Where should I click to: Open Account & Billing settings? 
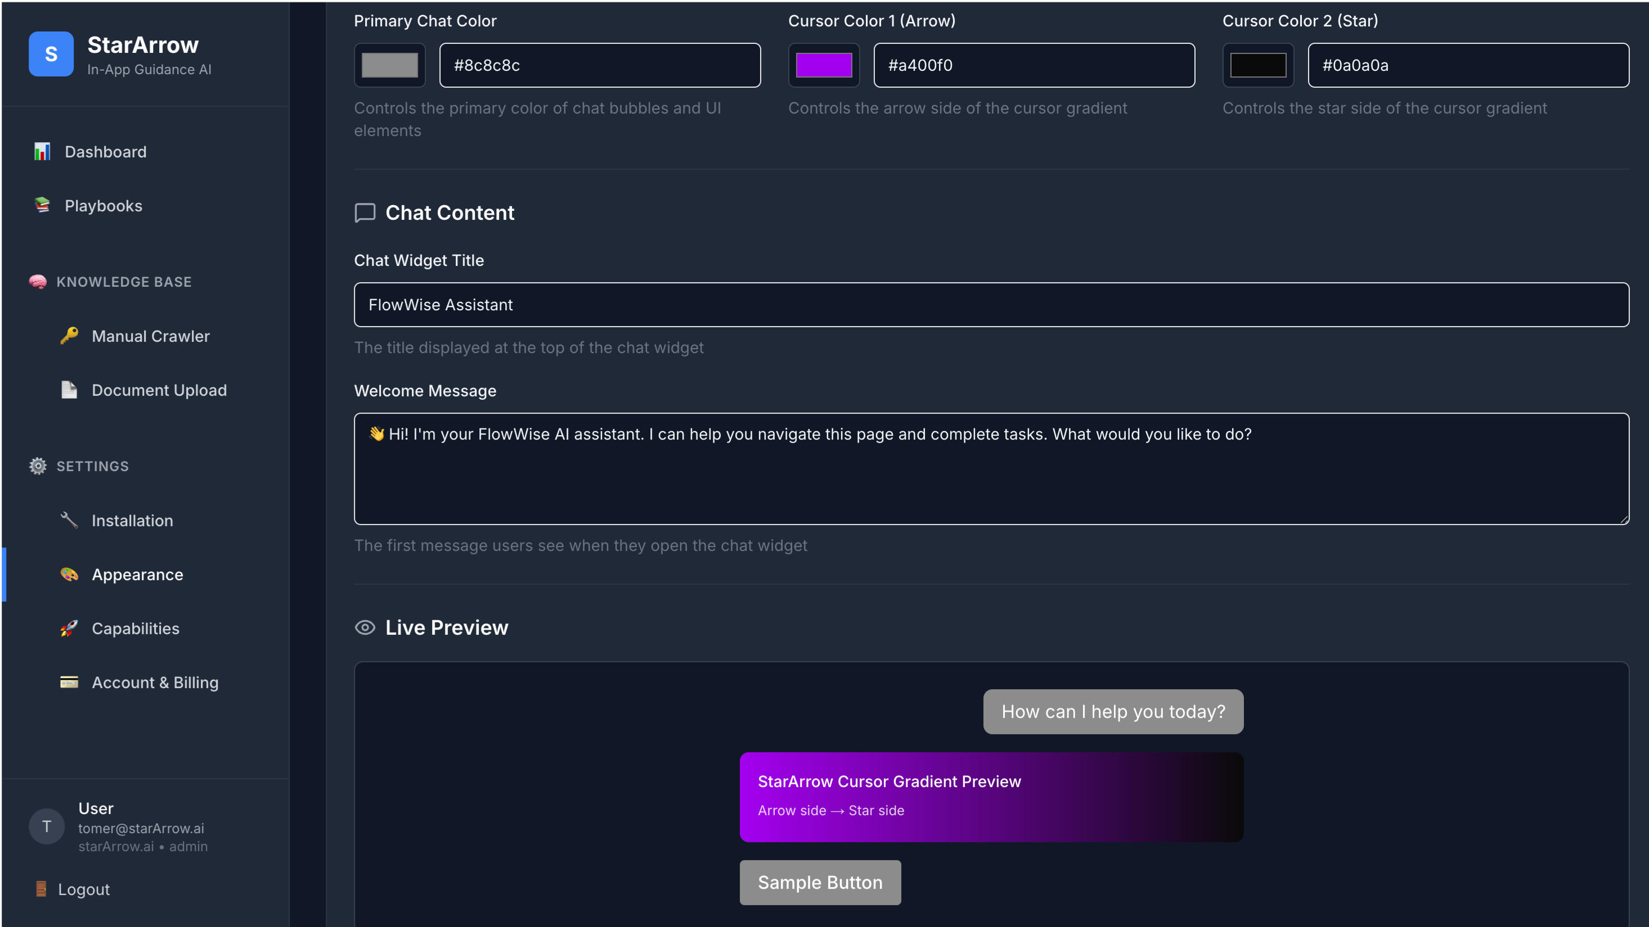(154, 682)
